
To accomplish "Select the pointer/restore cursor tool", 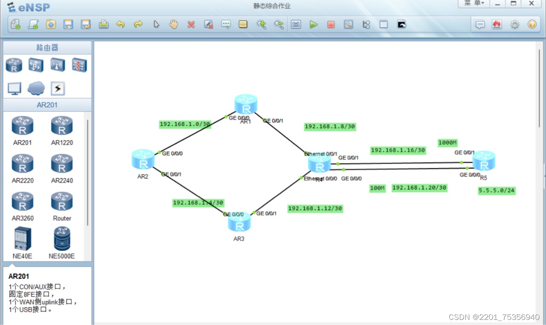I will click(156, 24).
